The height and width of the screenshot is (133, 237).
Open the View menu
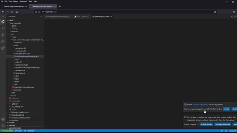pyautogui.click(x=10, y=1)
